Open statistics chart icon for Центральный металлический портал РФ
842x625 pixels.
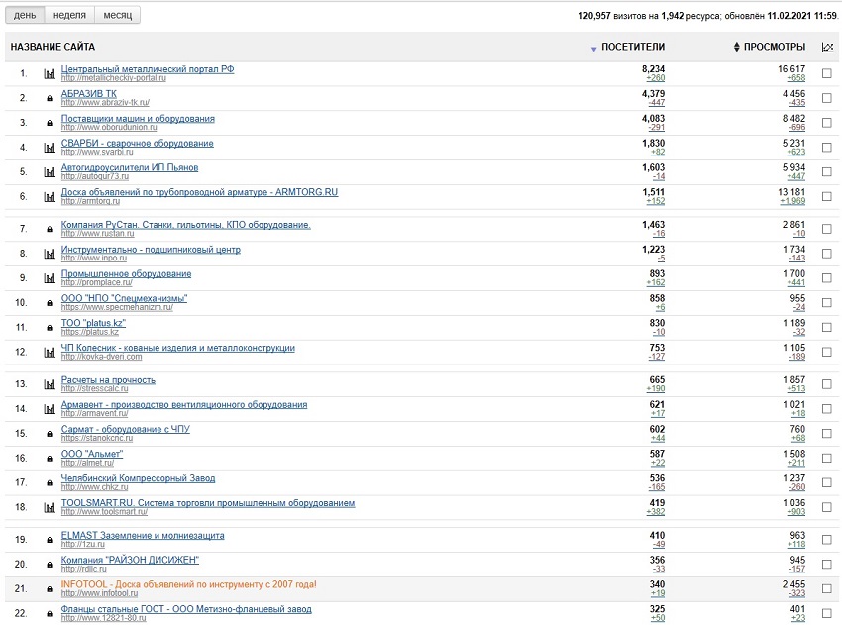coord(50,73)
